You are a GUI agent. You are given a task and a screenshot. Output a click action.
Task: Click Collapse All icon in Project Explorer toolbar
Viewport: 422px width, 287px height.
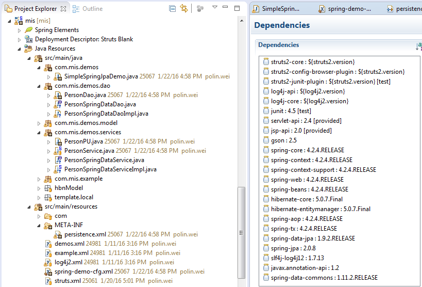172,9
